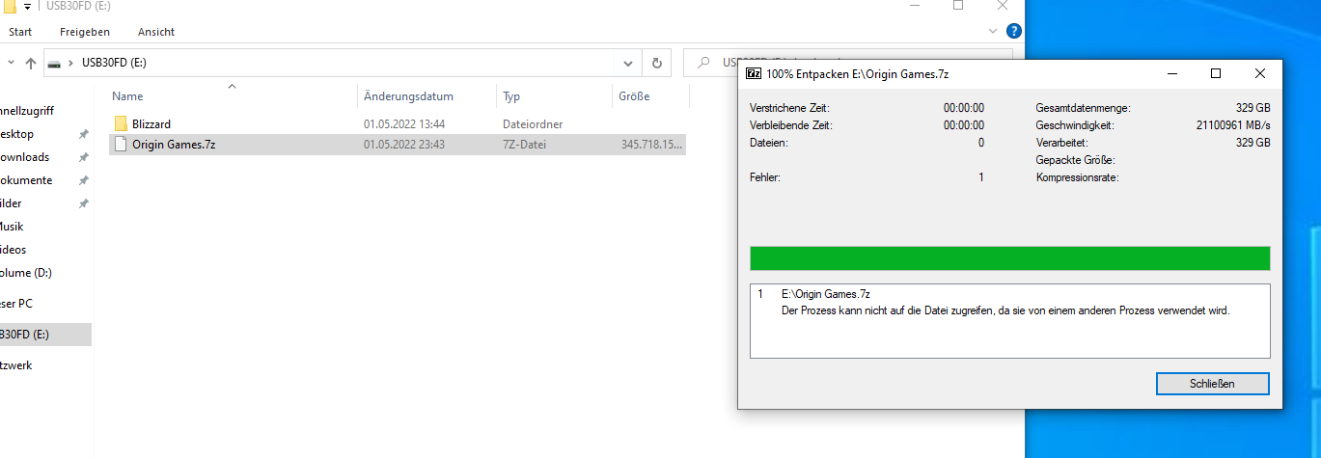
Task: Click the refresh button beside the address bar
Action: (x=657, y=64)
